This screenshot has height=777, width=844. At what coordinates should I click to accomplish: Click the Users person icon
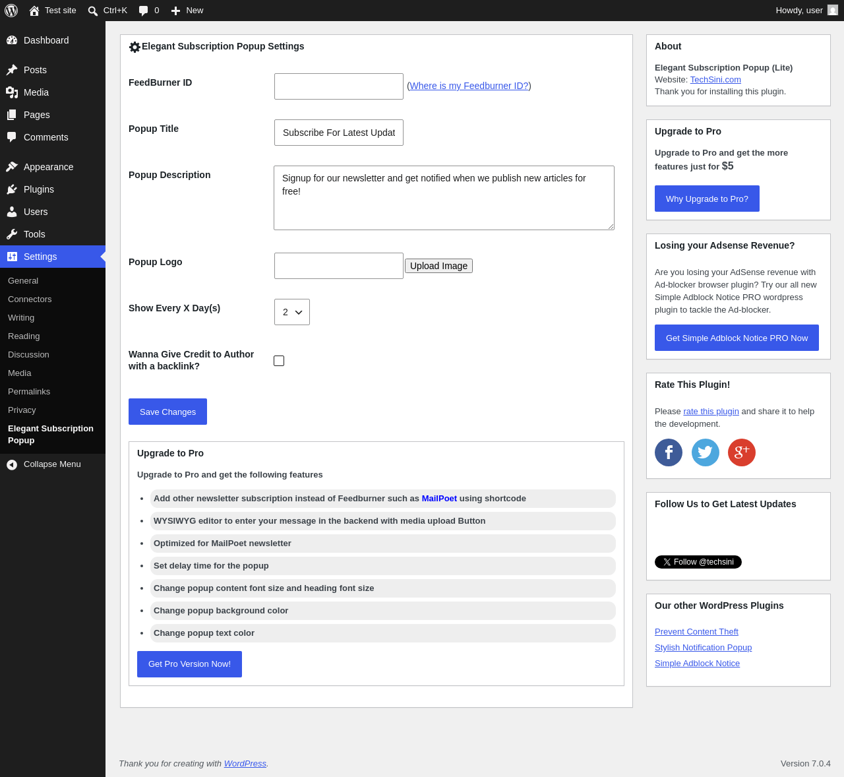tap(12, 212)
